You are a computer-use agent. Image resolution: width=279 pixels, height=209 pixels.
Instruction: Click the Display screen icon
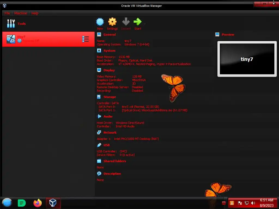[99, 70]
